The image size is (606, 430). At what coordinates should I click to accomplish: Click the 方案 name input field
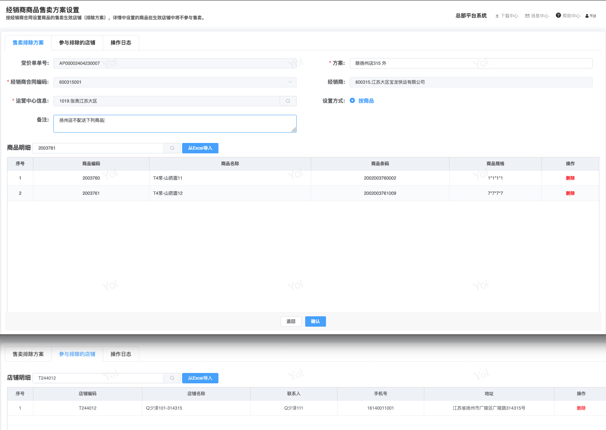471,63
